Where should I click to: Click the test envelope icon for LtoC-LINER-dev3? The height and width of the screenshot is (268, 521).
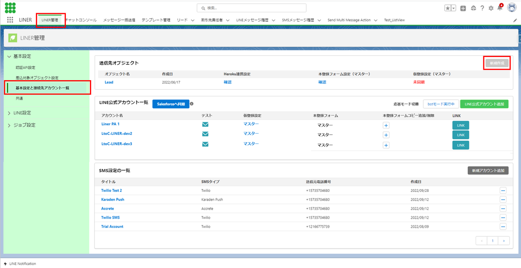205,144
